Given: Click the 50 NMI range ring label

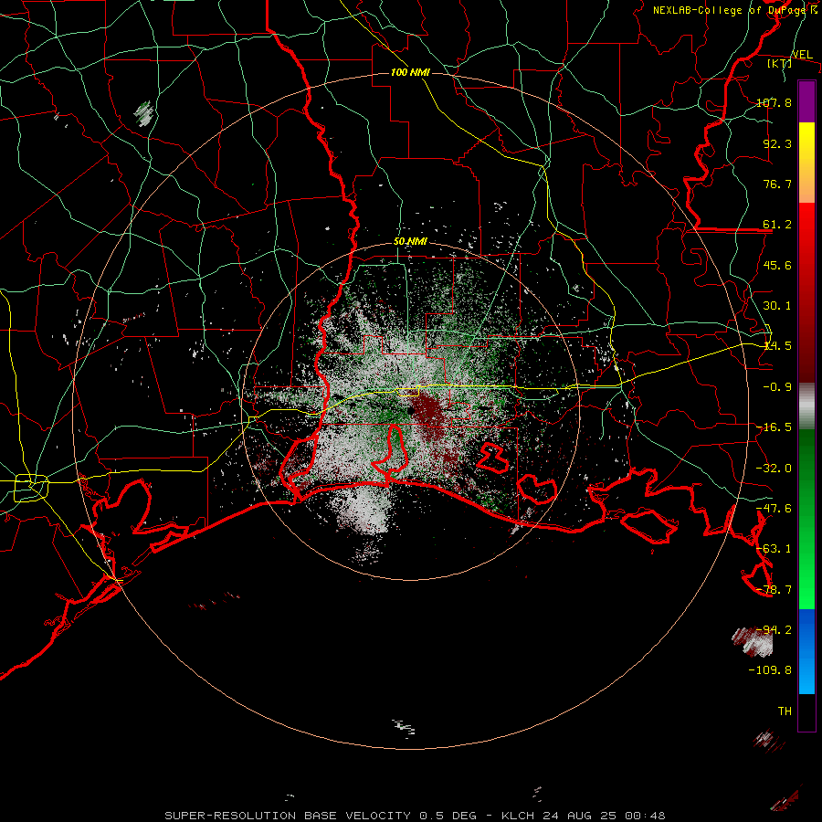Looking at the screenshot, I should pyautogui.click(x=410, y=242).
